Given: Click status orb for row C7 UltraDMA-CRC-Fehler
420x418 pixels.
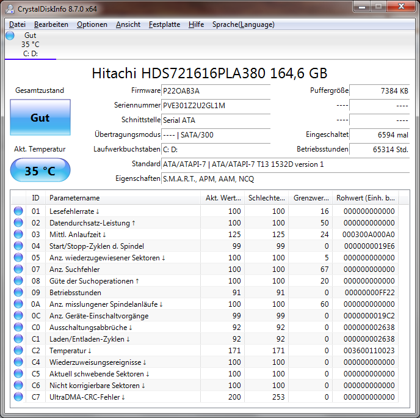Looking at the screenshot, I should click(x=18, y=397).
